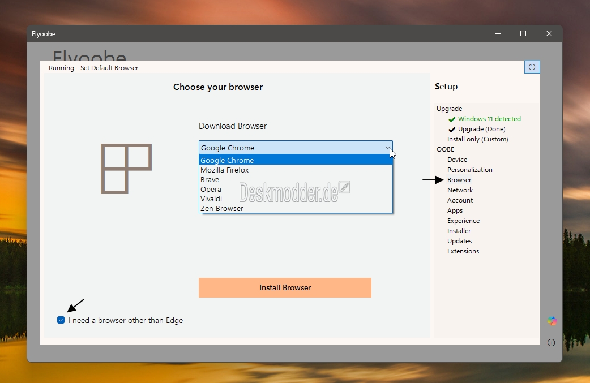The image size is (590, 383).
Task: Click the Setup panel heading
Action: click(446, 87)
